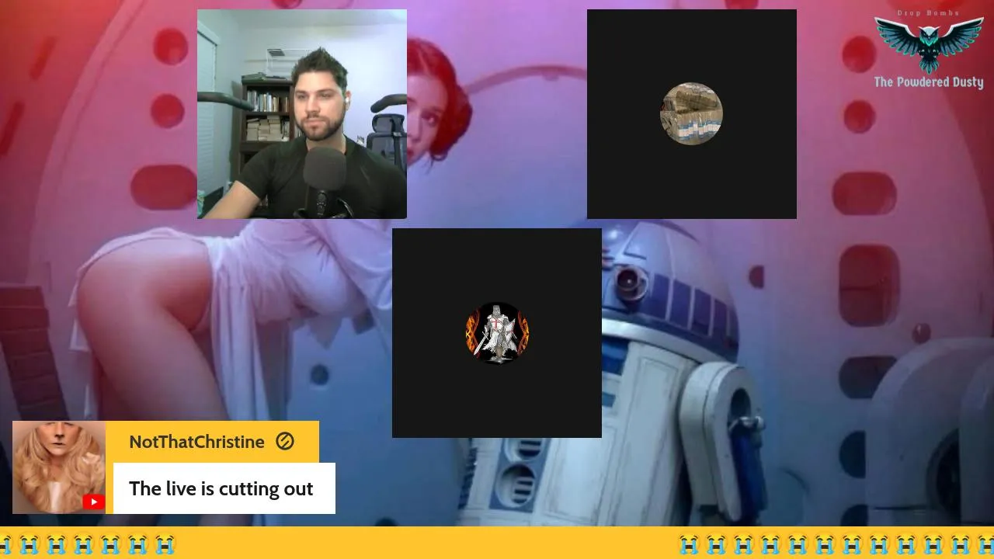Image resolution: width=994 pixels, height=559 pixels.
Task: Click The Powdered Dusty channel name
Action: point(929,82)
